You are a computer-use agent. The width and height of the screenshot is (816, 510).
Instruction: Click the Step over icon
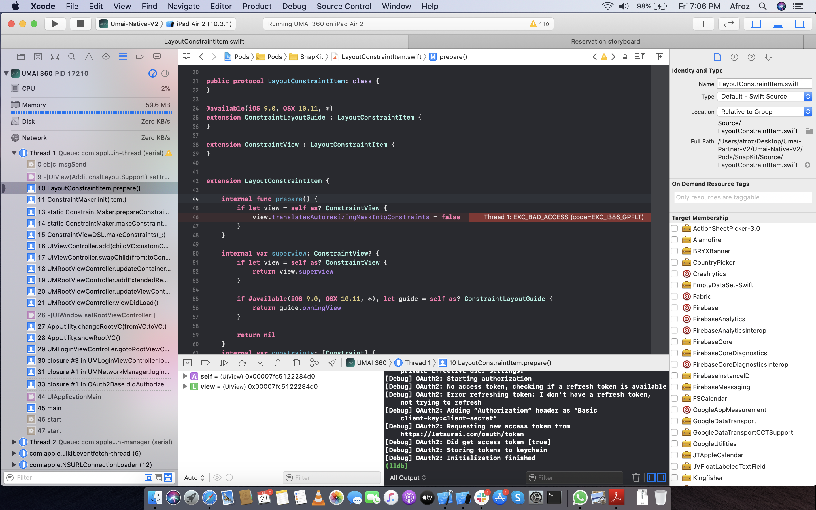242,363
